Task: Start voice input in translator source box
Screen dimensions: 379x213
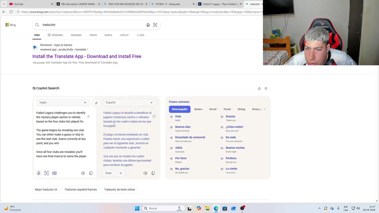Action: click(38, 173)
